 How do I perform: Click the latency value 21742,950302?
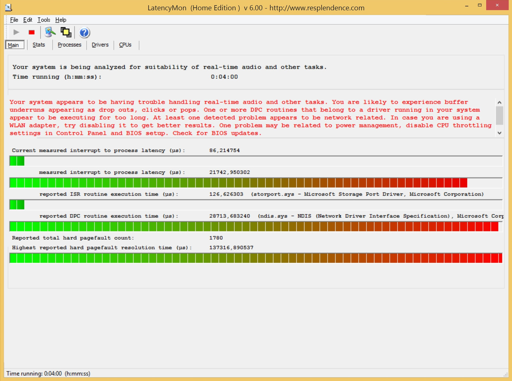[230, 172]
